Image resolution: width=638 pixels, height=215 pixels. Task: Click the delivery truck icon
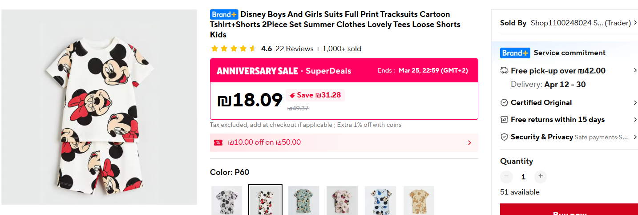pos(504,70)
